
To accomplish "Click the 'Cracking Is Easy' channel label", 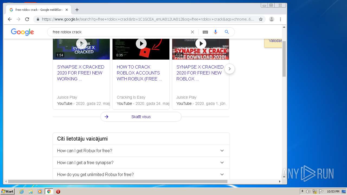I will [131, 97].
